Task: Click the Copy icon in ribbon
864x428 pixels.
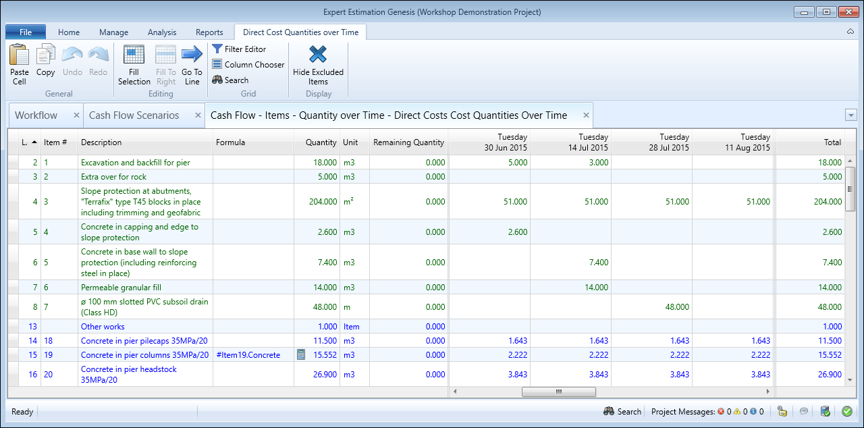Action: [46, 56]
